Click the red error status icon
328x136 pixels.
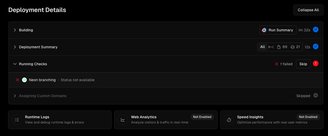[x=316, y=63]
